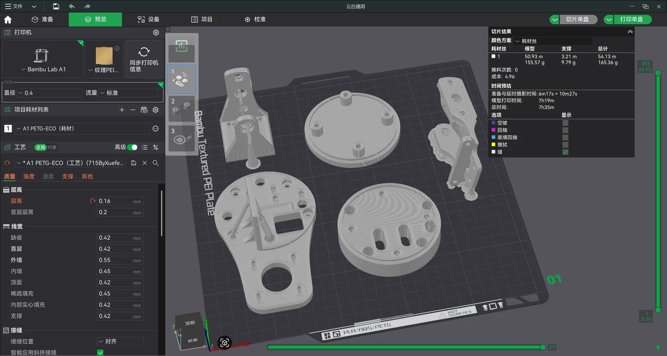Open printer settings gear icon
The image size is (667, 356).
point(156,32)
